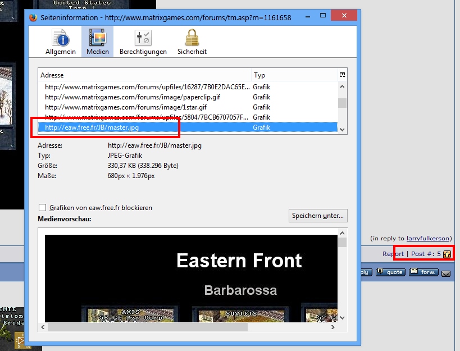Select the address value http://eaw.free.fr/JB/master.jpg
This screenshot has width=460, height=351.
pyautogui.click(x=154, y=145)
